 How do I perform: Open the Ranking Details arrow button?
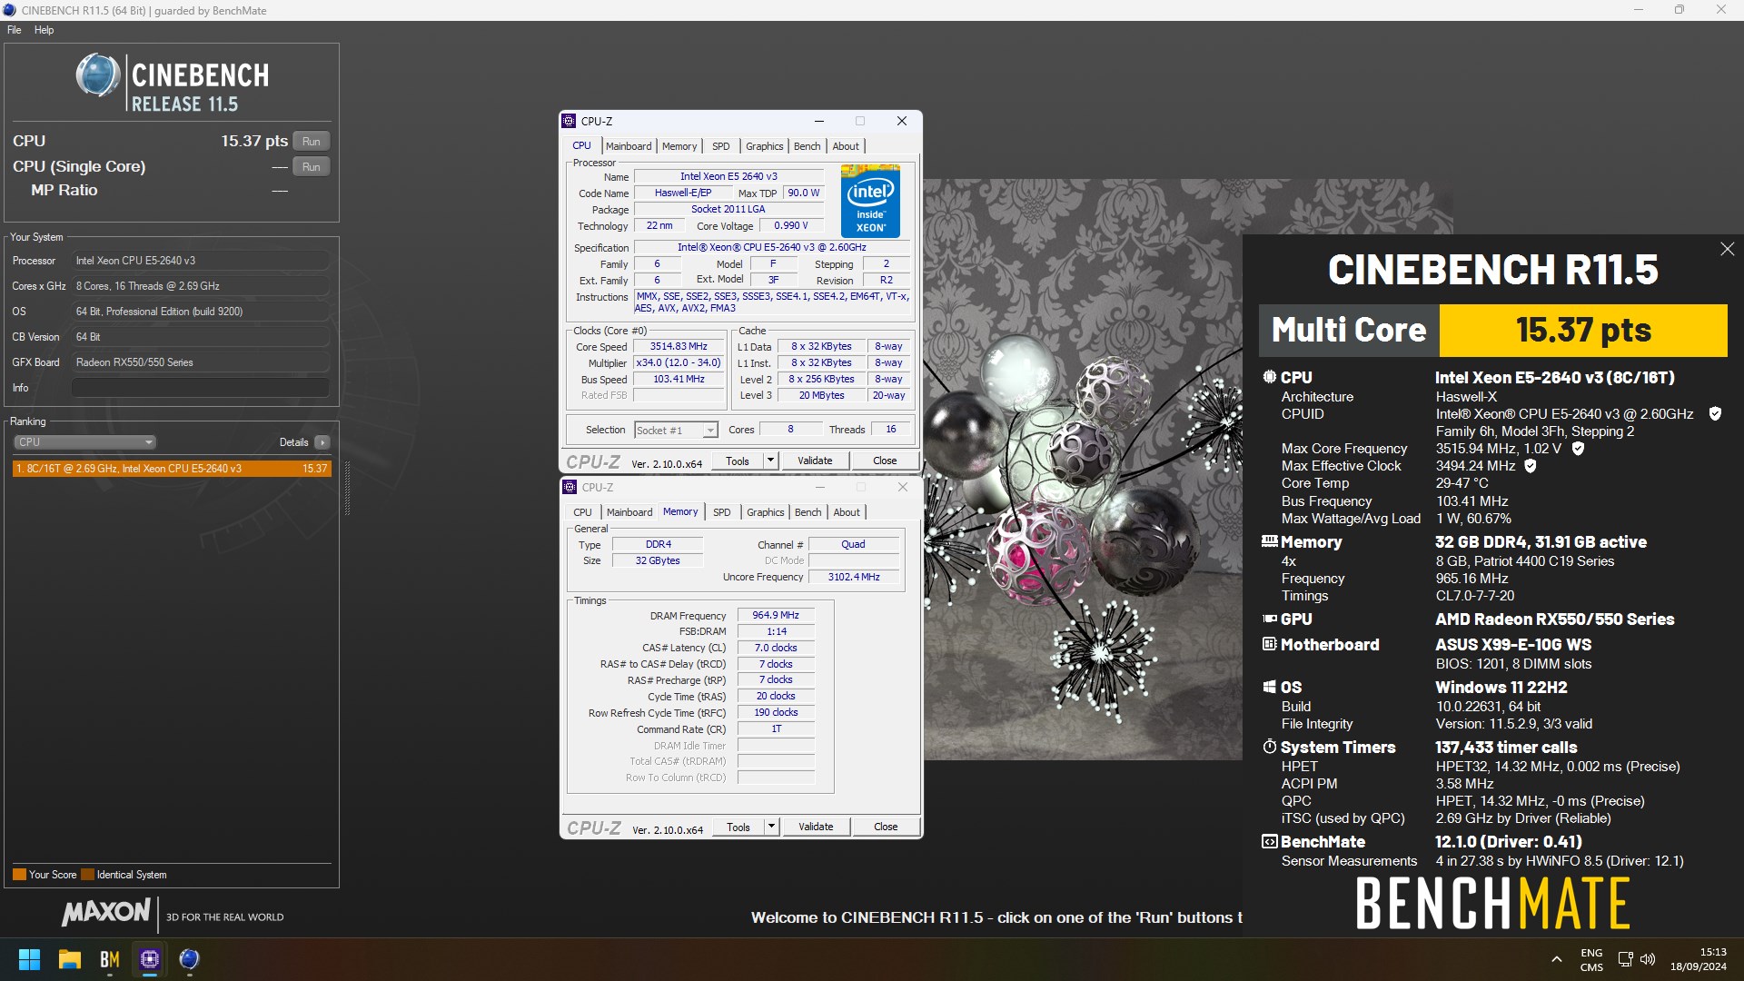tap(322, 442)
